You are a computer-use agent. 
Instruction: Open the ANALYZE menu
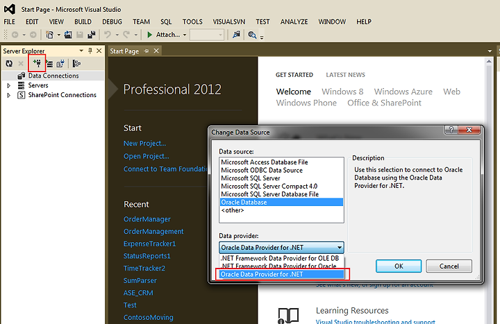tap(294, 22)
